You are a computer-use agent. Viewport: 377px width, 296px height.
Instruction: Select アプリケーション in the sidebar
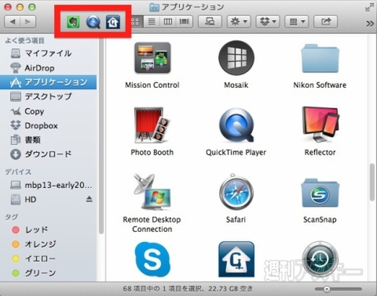click(48, 82)
